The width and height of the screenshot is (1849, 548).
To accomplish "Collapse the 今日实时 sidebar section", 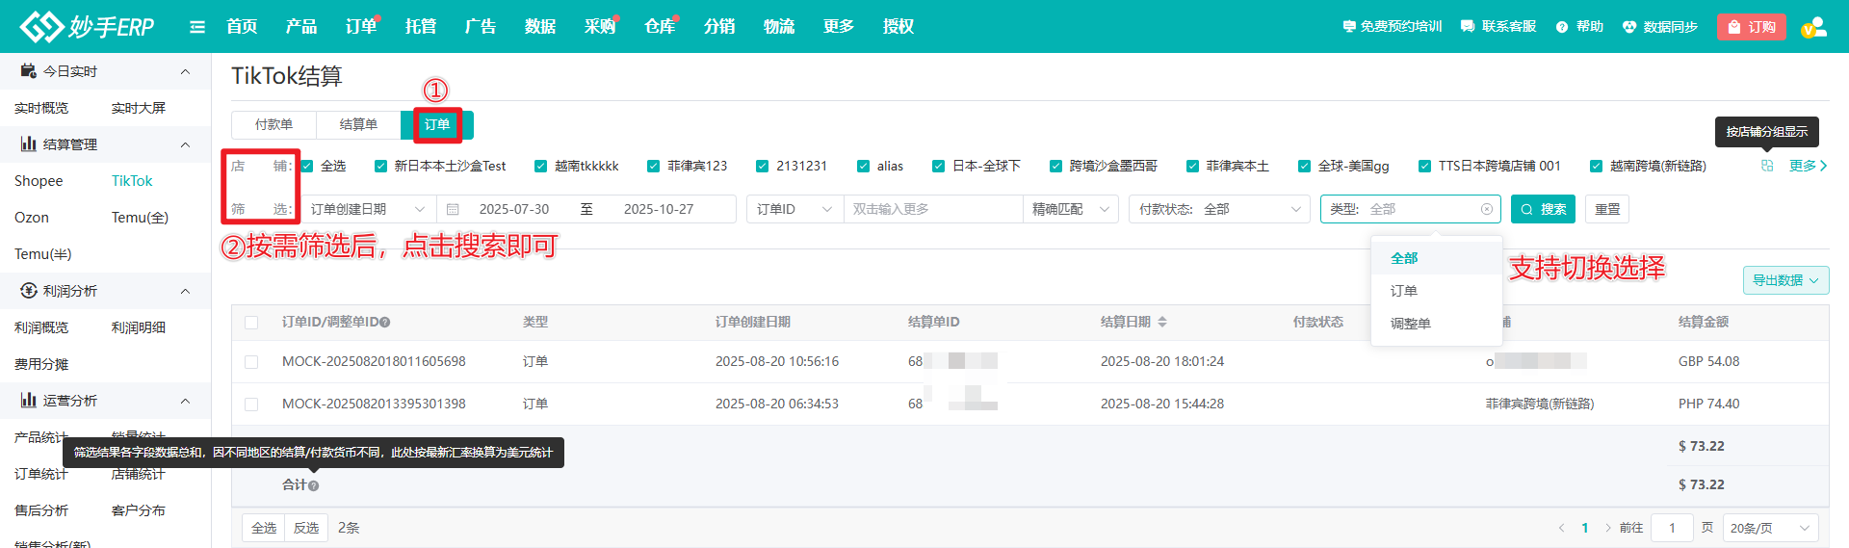I will (x=185, y=71).
